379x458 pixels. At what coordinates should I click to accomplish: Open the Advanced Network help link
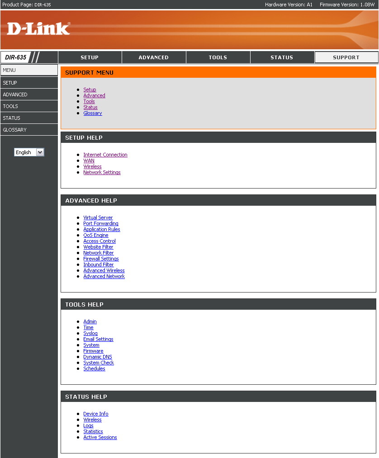tap(104, 276)
